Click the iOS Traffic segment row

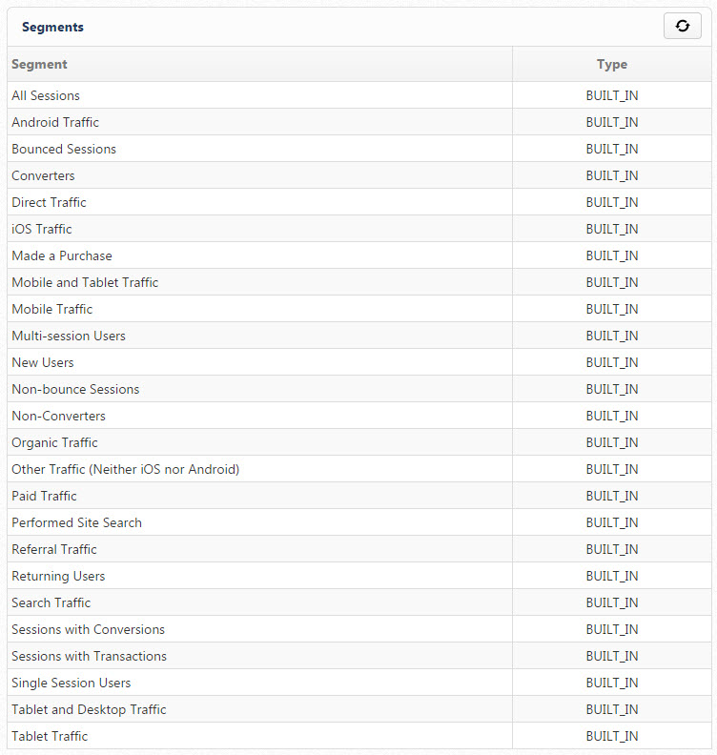(42, 229)
